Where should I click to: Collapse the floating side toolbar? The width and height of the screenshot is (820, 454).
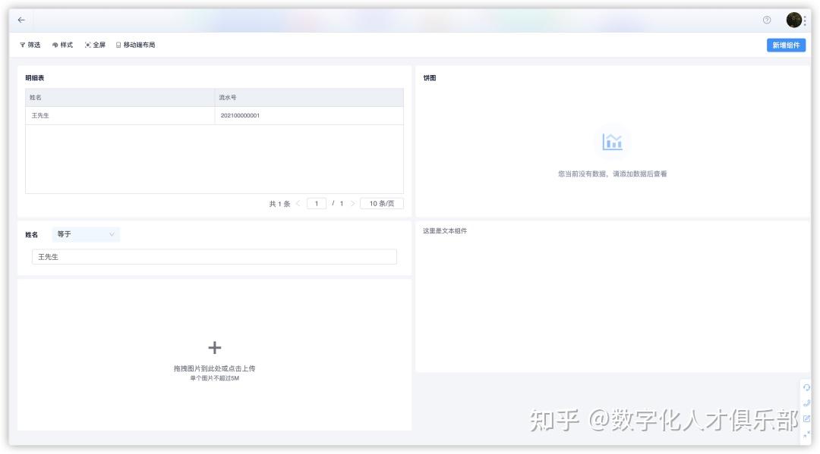pos(806,434)
